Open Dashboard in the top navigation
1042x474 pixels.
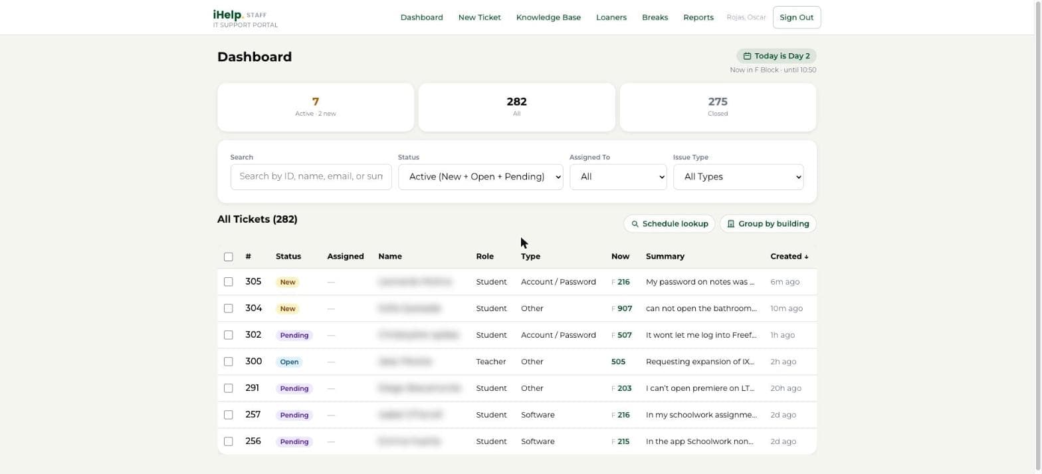[421, 17]
